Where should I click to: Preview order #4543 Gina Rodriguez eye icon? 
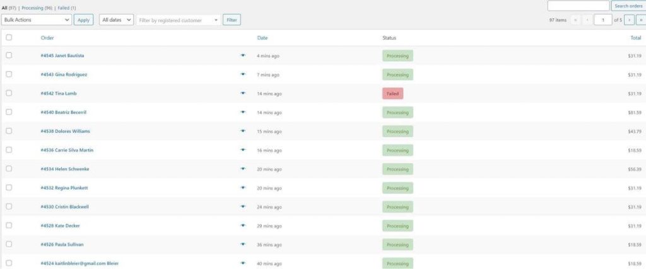[x=243, y=74]
